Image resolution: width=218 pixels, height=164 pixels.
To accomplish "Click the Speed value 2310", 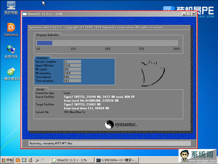I will [x=72, y=65].
